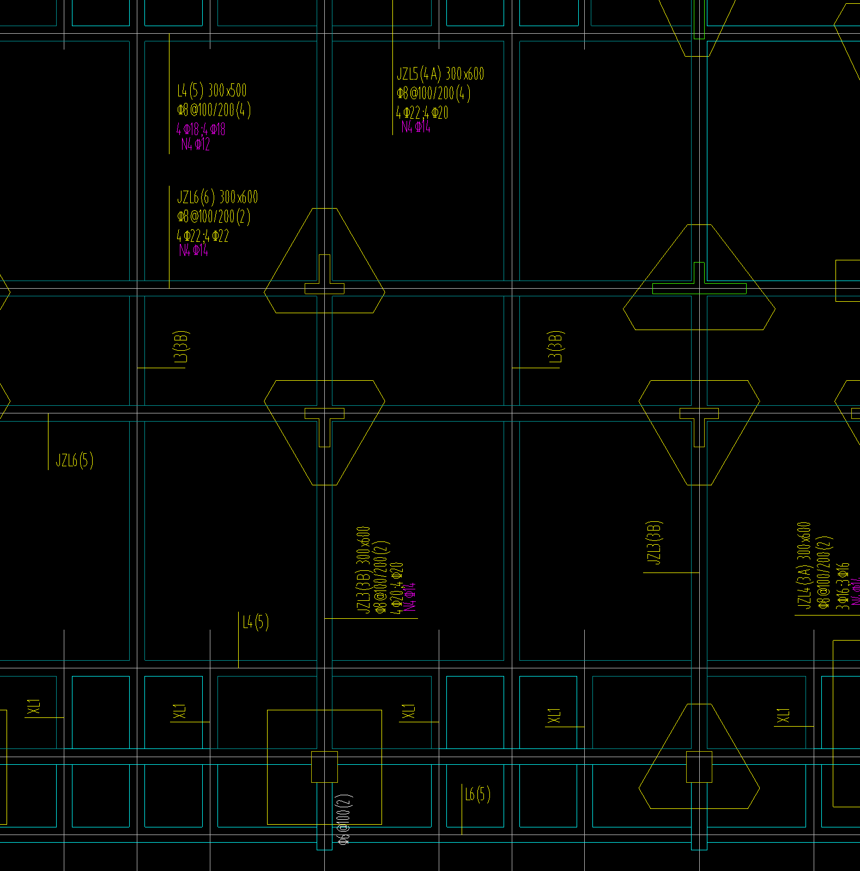Click the magenta '4Φ18;4Φ18' rebar text
This screenshot has height=871, width=860.
pyautogui.click(x=201, y=130)
